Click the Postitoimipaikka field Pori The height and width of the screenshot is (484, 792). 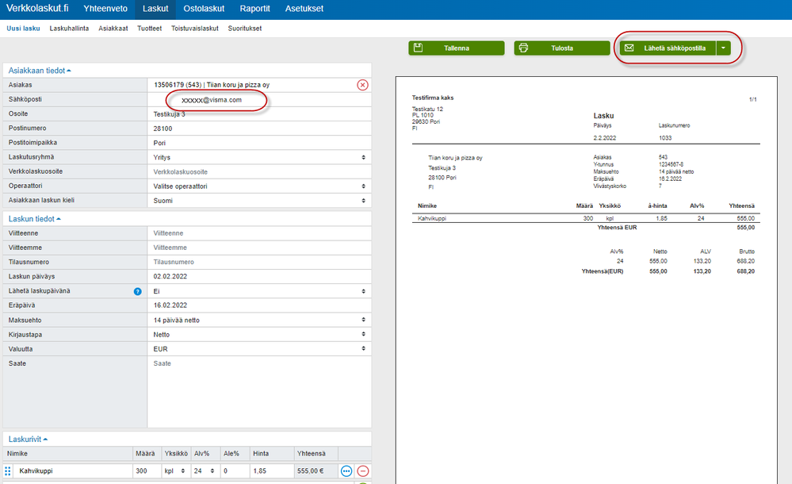(259, 143)
